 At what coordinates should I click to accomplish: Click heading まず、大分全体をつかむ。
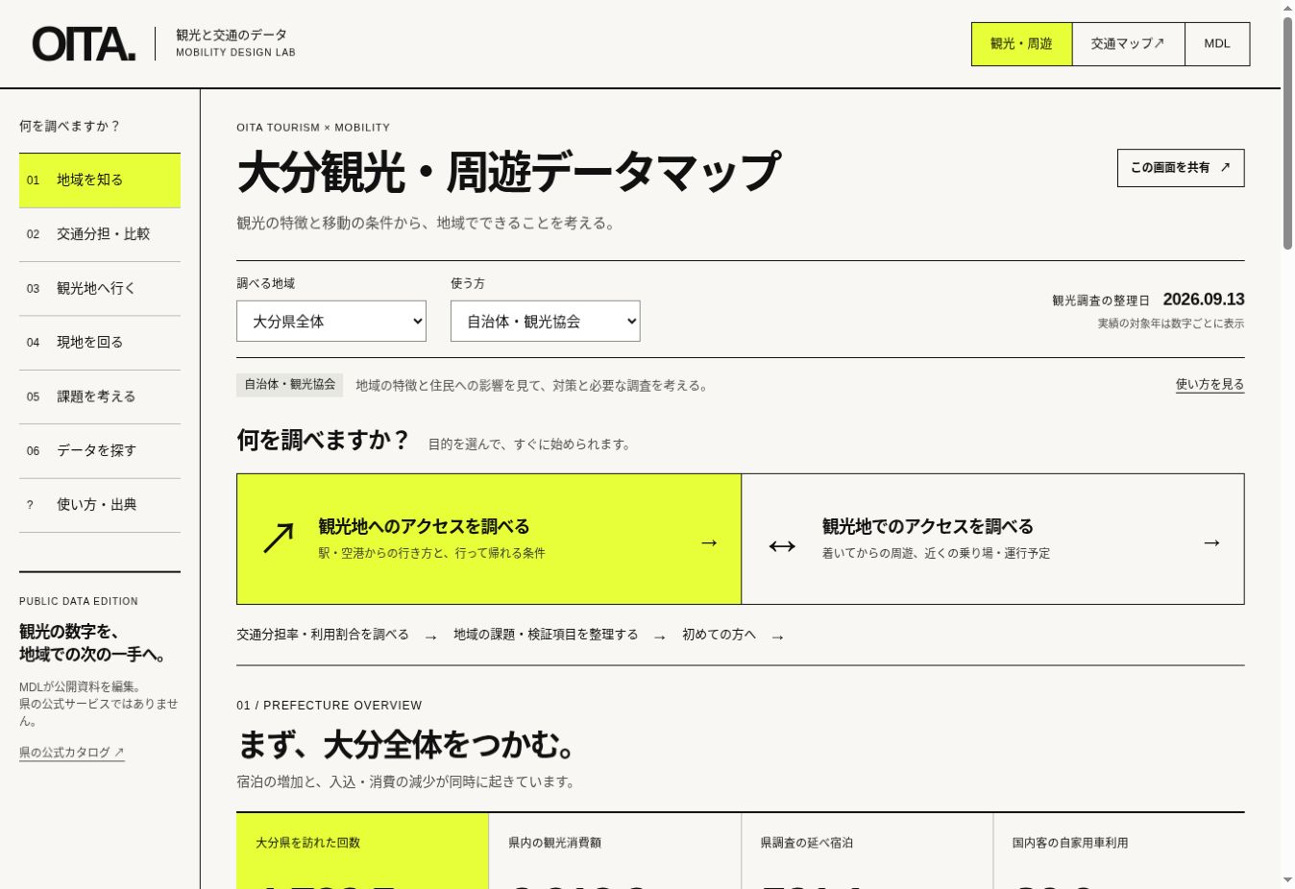(x=406, y=745)
